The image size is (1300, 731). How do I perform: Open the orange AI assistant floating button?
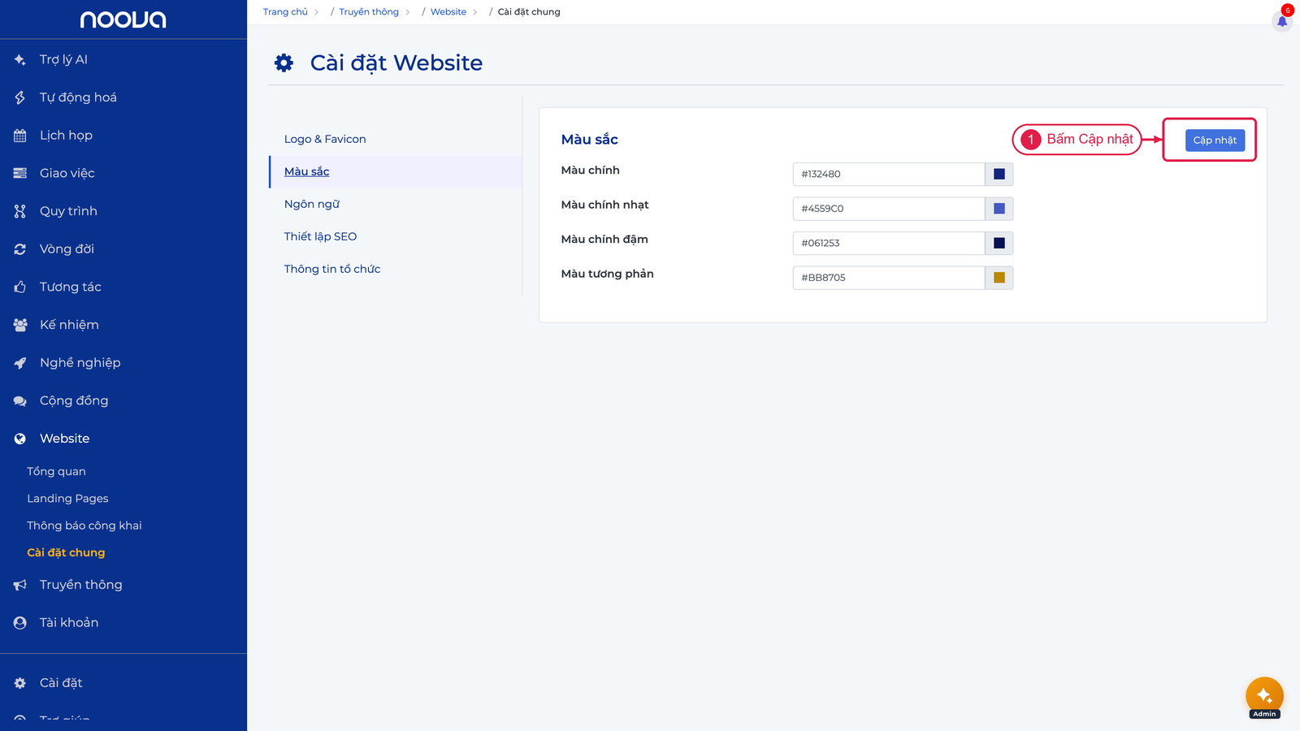coord(1264,696)
